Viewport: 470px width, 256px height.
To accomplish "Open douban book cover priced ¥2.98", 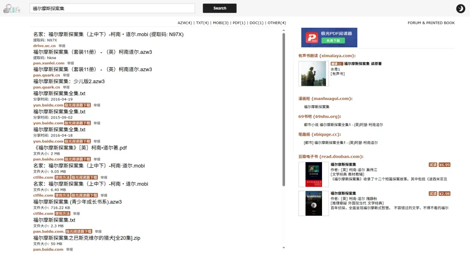I will tap(313, 203).
